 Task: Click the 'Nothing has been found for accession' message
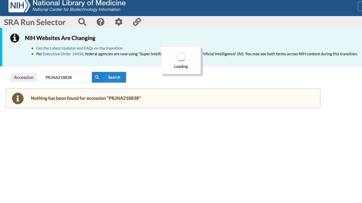[x=86, y=98]
